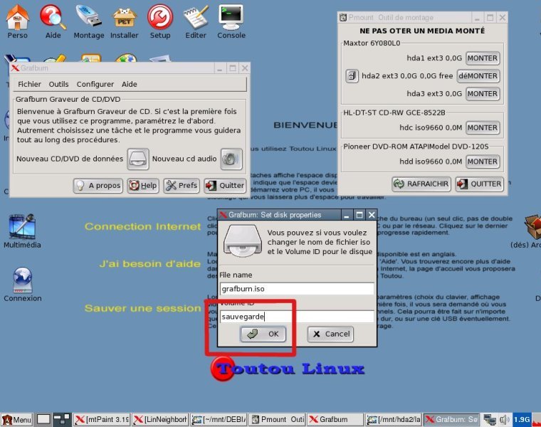Click the RAFRAICHIR button in Pmount
The image size is (541, 427).
click(421, 184)
